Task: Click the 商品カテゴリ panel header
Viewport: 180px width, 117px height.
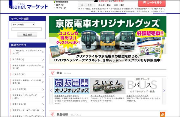Action: 27,45
